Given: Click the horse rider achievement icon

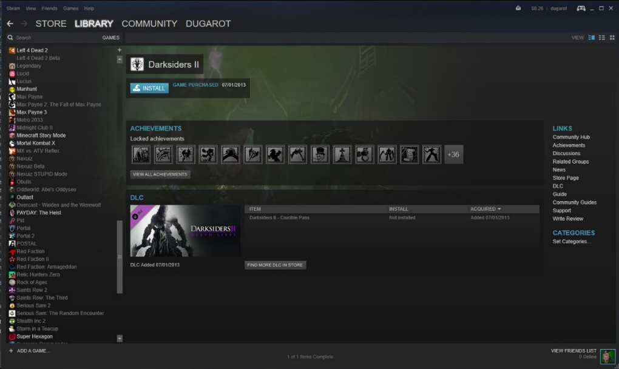Looking at the screenshot, I should 275,154.
